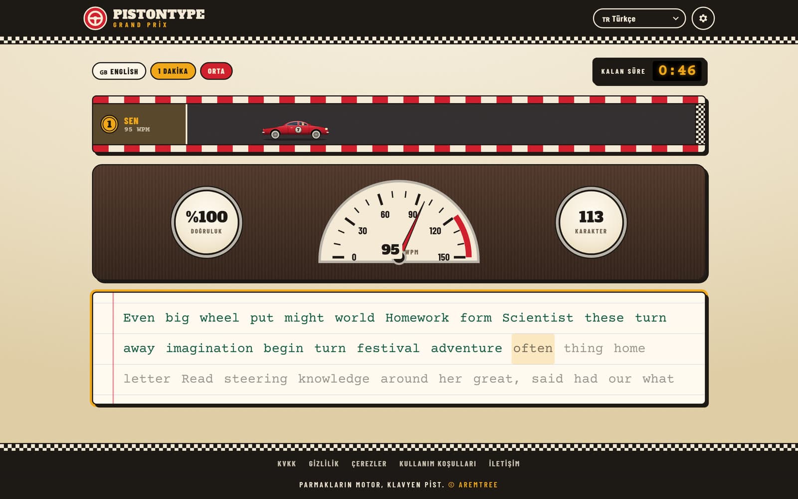798x499 pixels.
Task: Click the word "wheel" in first line
Action: pos(219,318)
